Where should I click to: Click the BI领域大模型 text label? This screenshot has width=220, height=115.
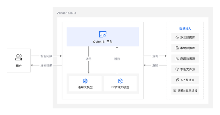tap(120, 87)
